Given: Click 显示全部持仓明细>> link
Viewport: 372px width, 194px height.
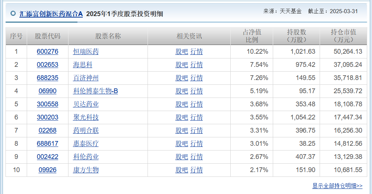Looking at the screenshot, I should point(337,186).
